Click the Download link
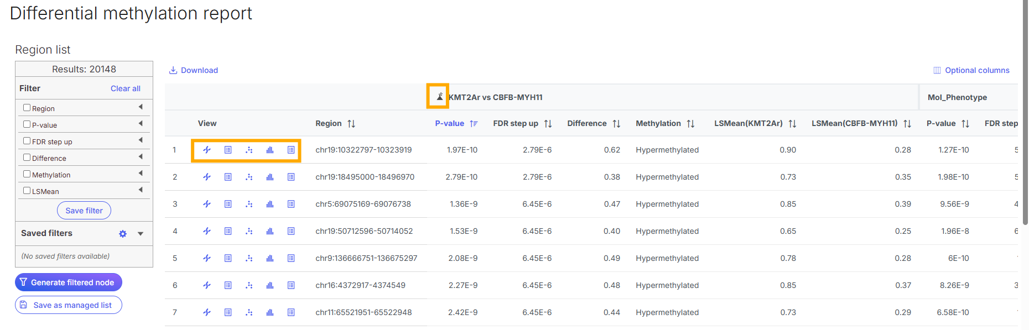This screenshot has width=1029, height=330. (x=194, y=70)
